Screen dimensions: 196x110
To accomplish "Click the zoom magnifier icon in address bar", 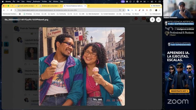I will tap(120, 10).
